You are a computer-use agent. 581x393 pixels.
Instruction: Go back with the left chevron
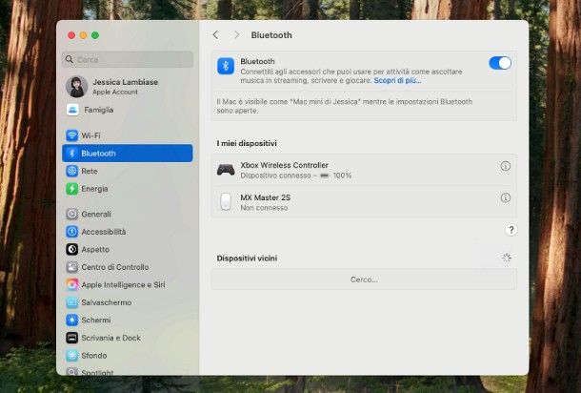[215, 35]
